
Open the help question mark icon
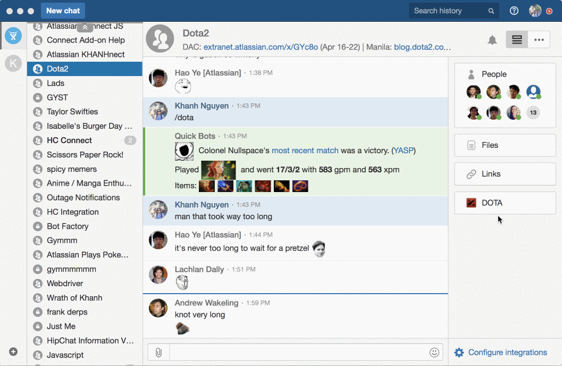(514, 11)
